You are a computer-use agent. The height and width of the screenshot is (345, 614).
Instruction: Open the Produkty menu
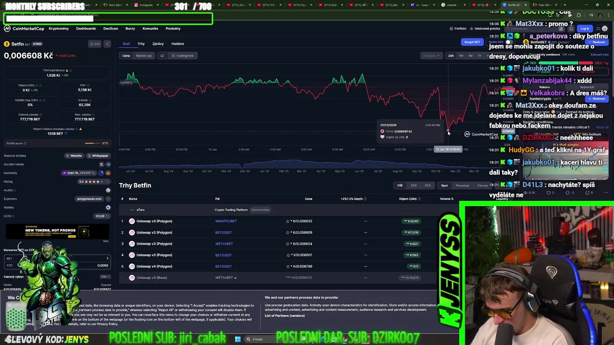tap(173, 29)
